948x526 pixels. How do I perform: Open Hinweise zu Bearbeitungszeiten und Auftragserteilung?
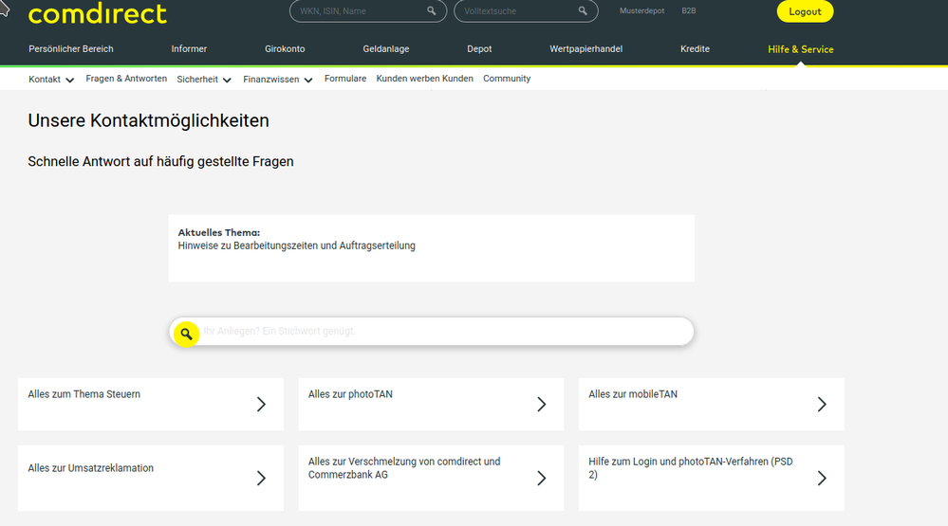pos(296,246)
